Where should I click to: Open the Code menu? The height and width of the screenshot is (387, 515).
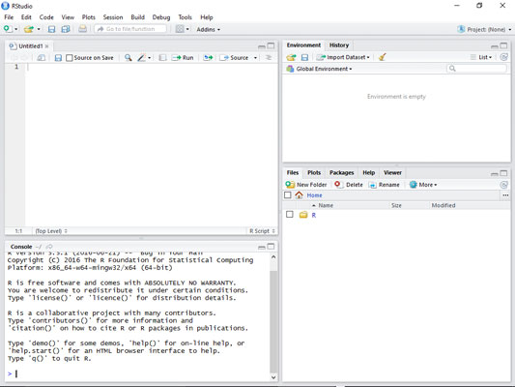[x=46, y=17]
